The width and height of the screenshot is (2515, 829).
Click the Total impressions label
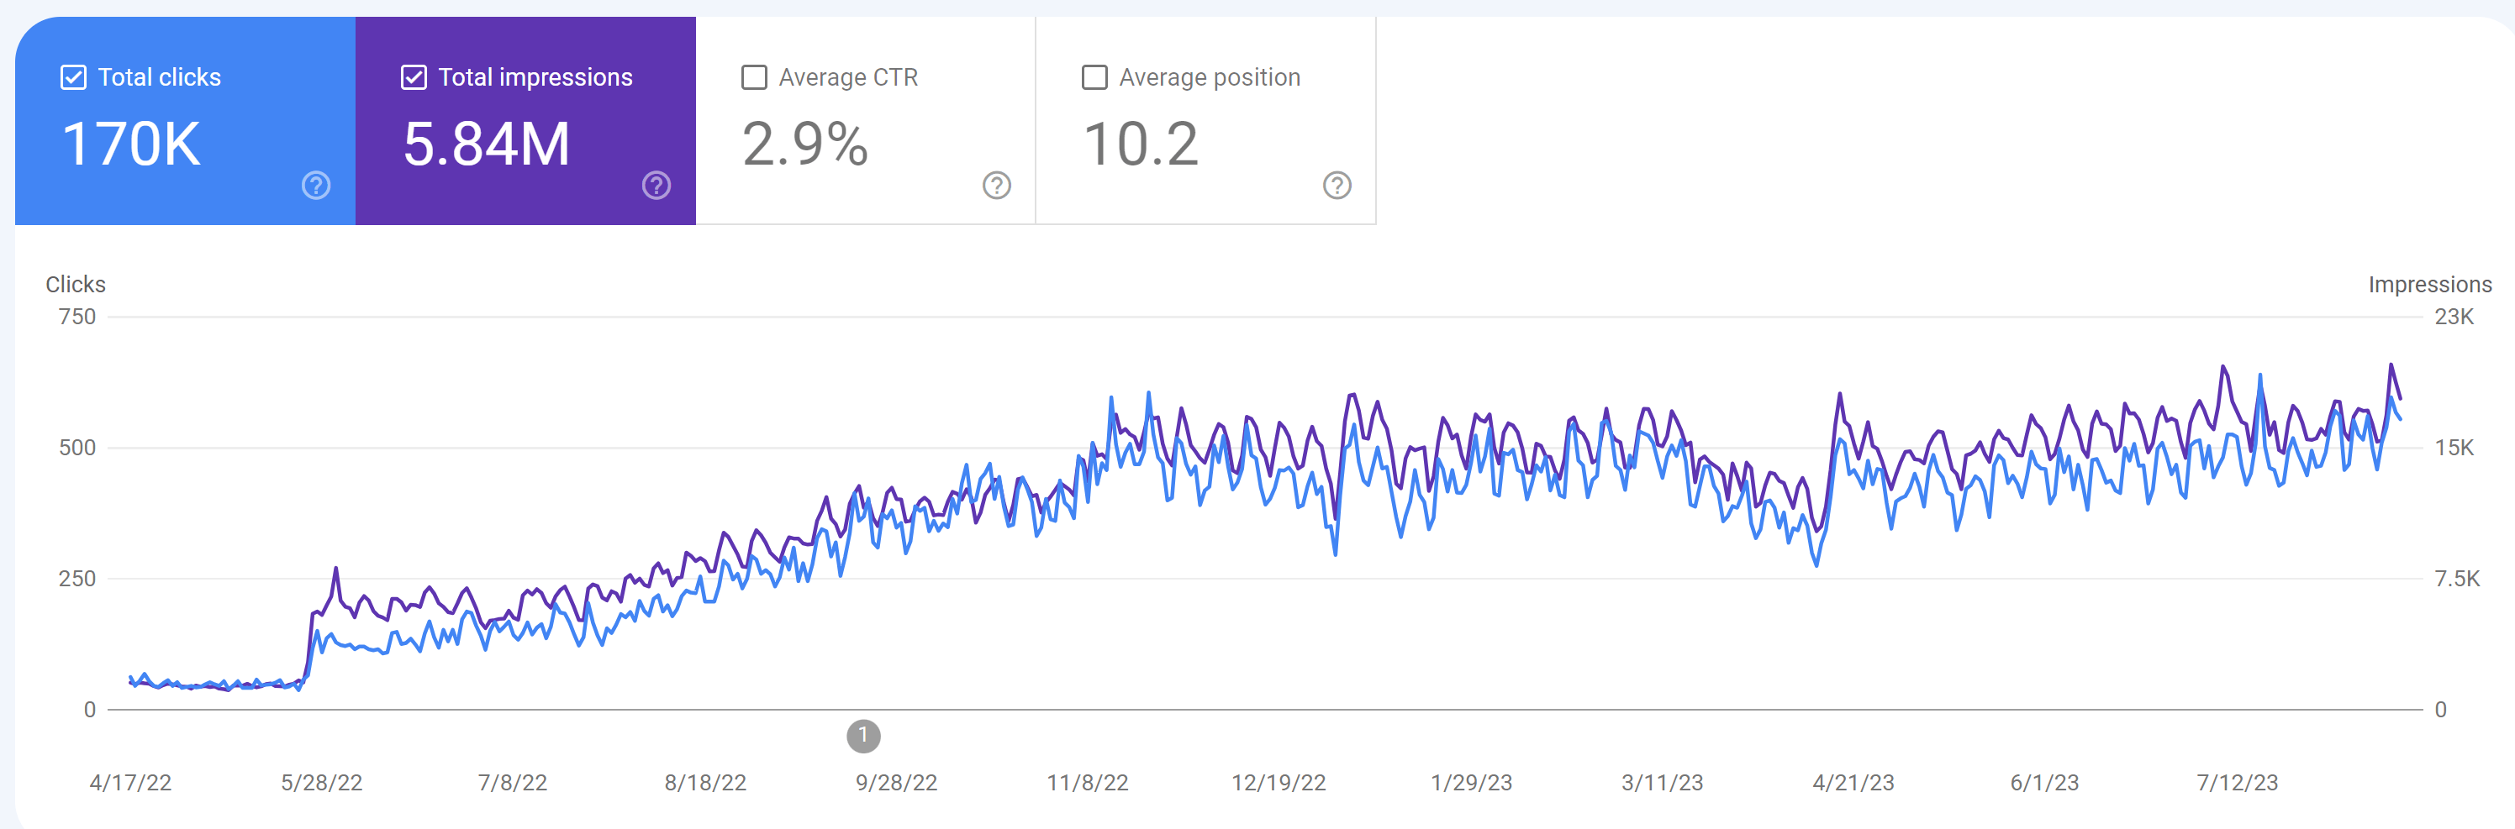point(535,77)
